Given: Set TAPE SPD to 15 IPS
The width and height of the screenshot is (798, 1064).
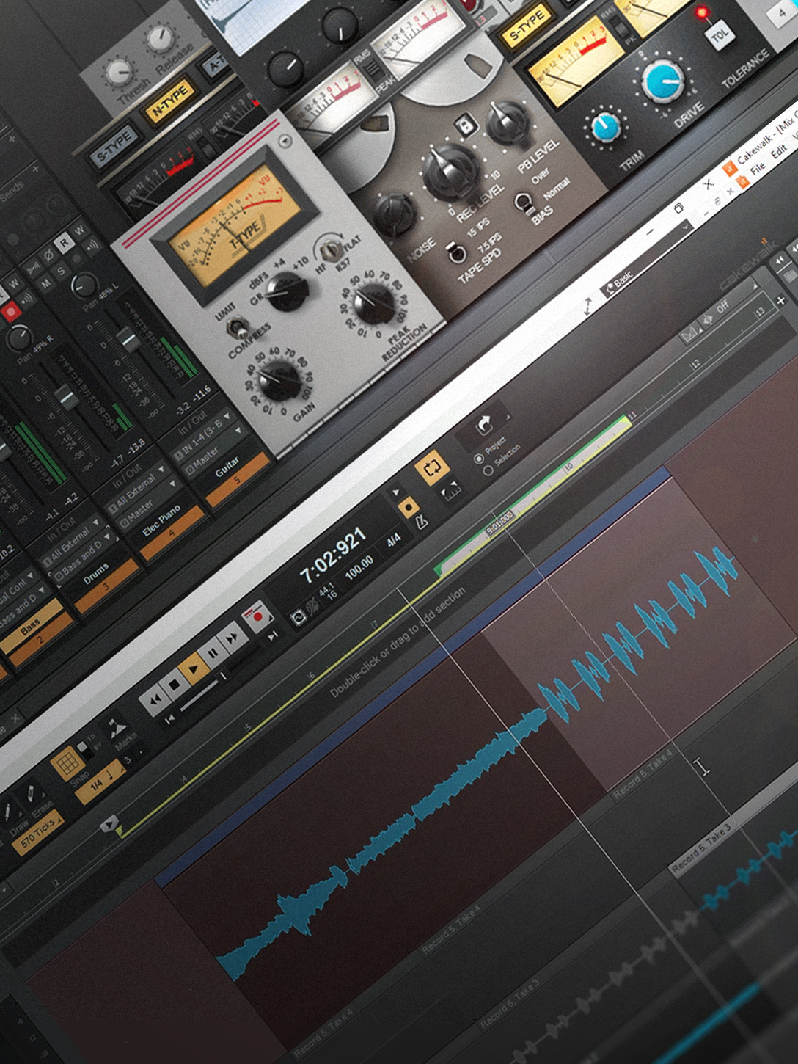Looking at the screenshot, I should [457, 250].
